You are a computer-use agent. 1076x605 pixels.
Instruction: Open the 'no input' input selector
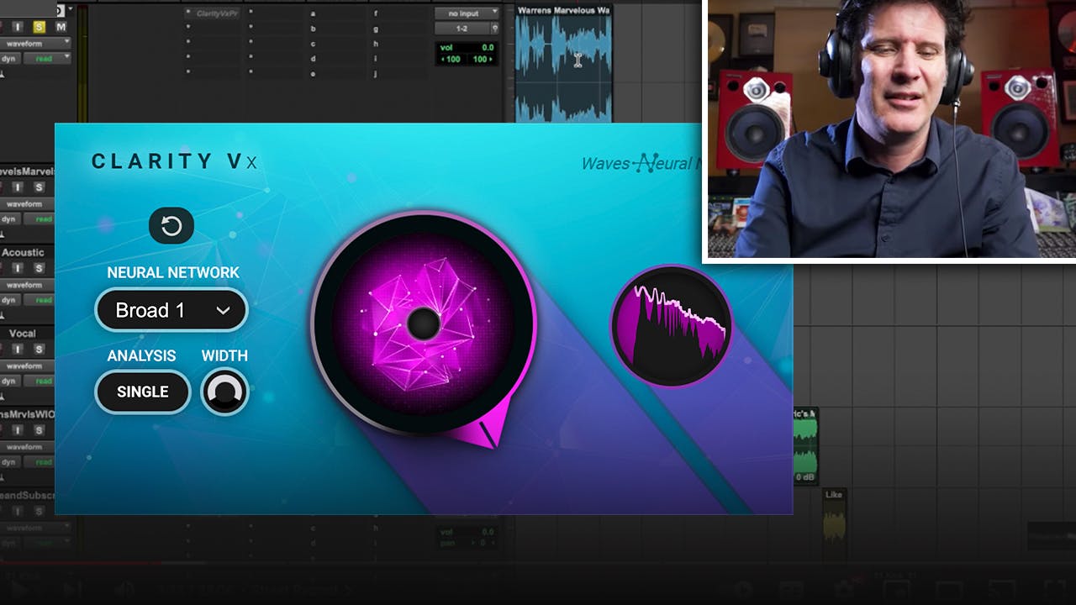[x=467, y=13]
